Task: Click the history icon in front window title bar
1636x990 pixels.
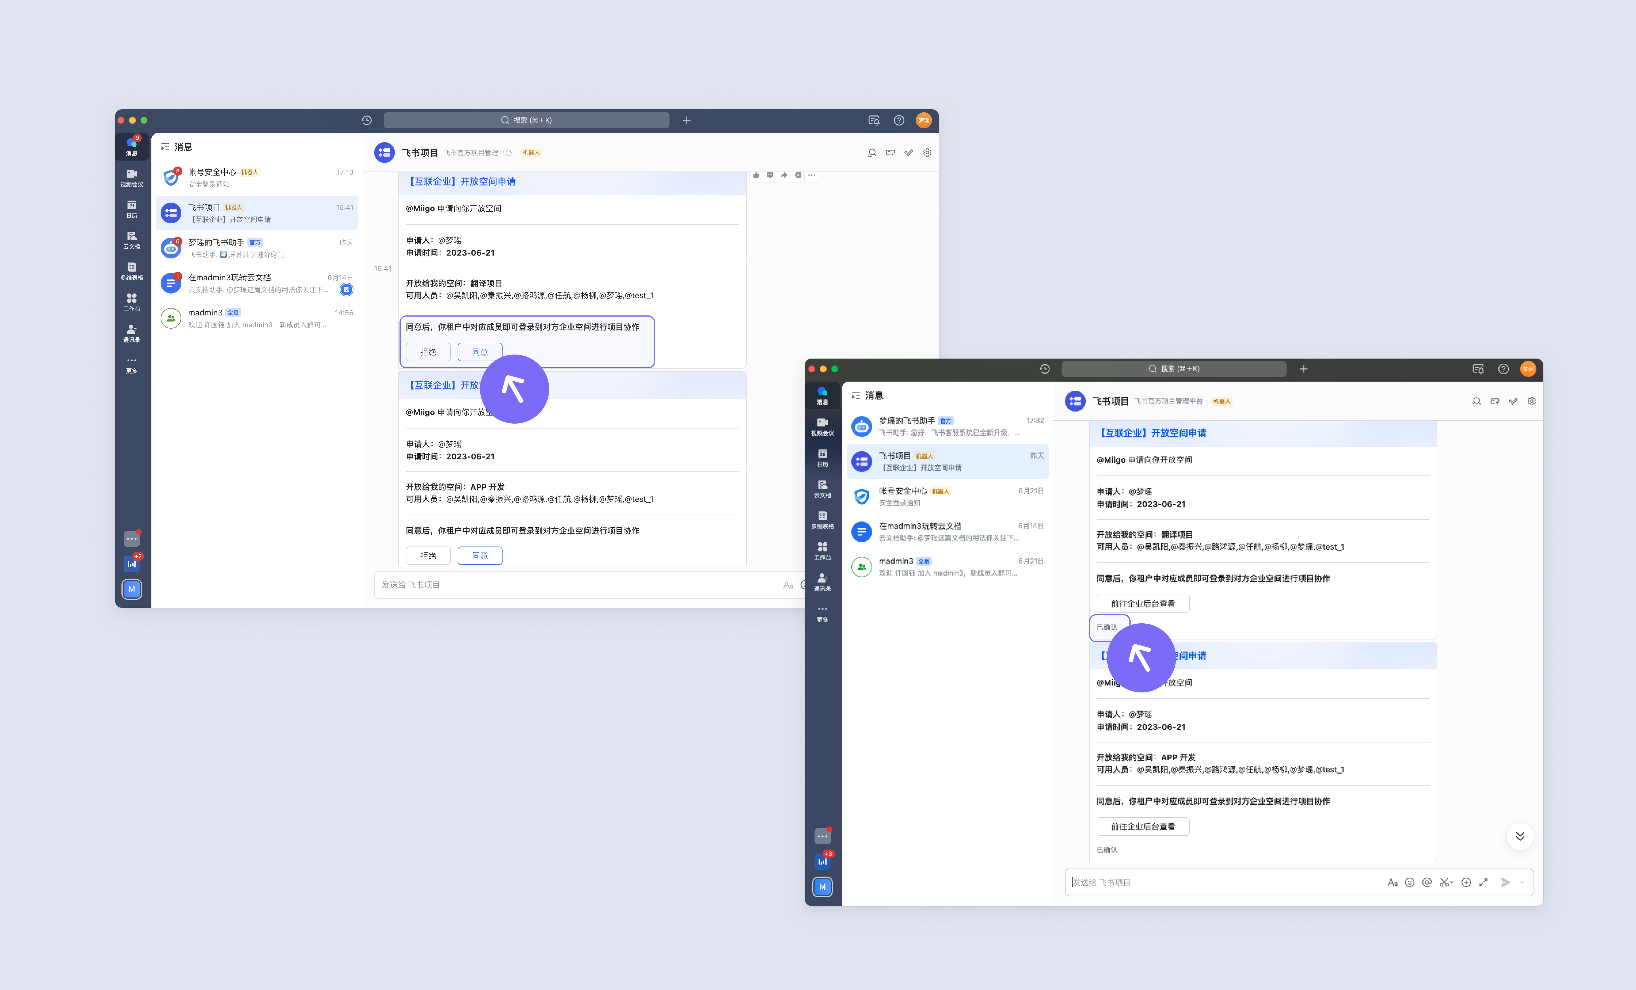Action: [x=1045, y=369]
